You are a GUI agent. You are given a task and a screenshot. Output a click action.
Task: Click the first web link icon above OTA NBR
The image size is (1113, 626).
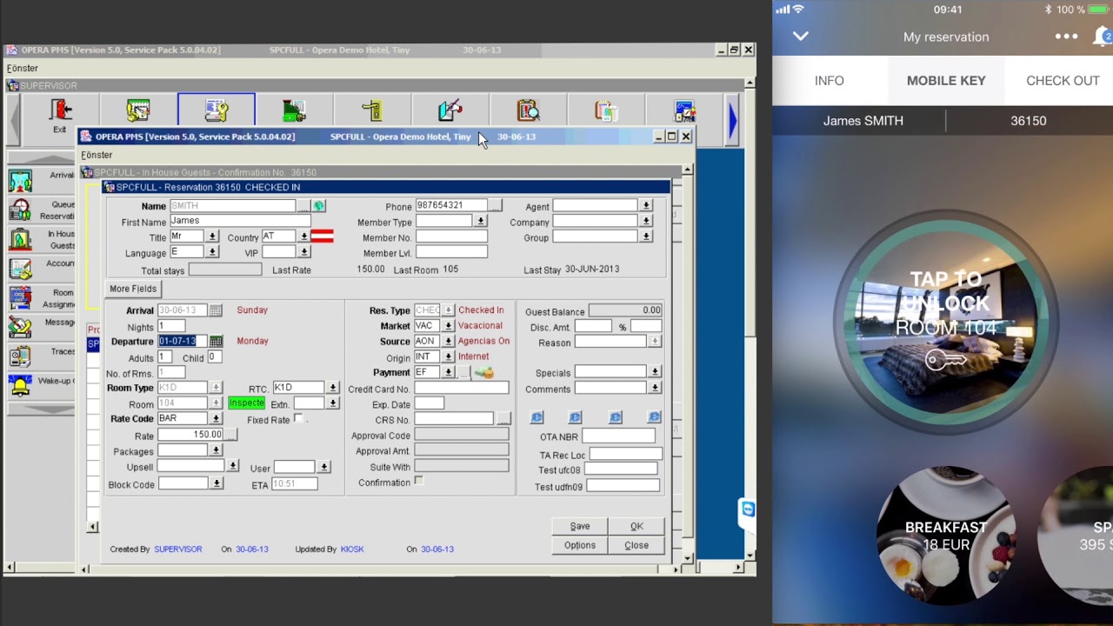coord(537,417)
